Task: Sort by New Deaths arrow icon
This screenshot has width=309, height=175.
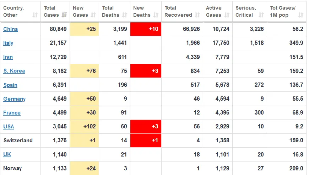Action: point(156,15)
